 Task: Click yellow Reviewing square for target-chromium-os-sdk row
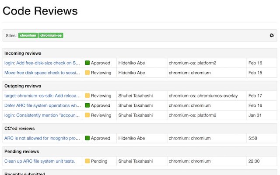pyautogui.click(x=87, y=96)
